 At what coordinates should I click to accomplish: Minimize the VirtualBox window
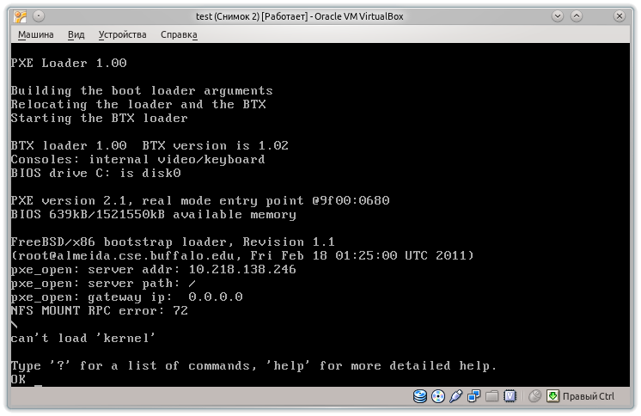click(x=558, y=16)
